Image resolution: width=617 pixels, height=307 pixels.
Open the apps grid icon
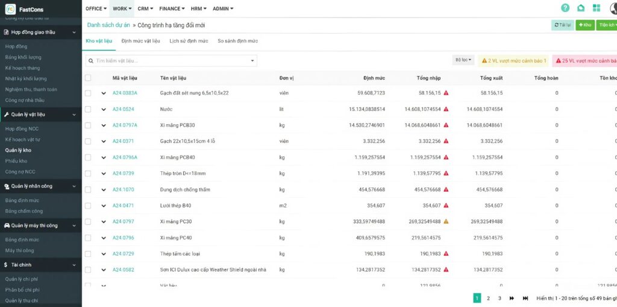597,8
